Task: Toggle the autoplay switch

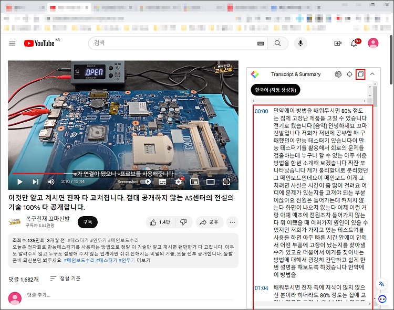Action: pos(146,181)
